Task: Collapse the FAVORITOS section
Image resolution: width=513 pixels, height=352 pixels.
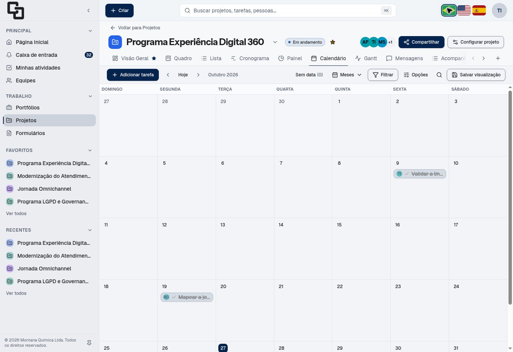Action: click(x=90, y=150)
